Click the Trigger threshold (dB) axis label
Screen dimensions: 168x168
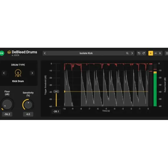pyautogui.click(x=46, y=85)
